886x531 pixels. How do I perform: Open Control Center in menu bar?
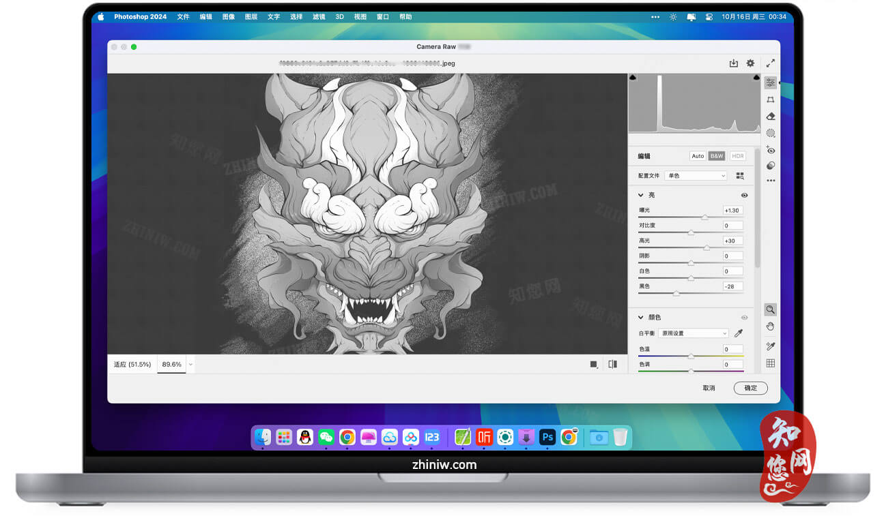(x=709, y=17)
